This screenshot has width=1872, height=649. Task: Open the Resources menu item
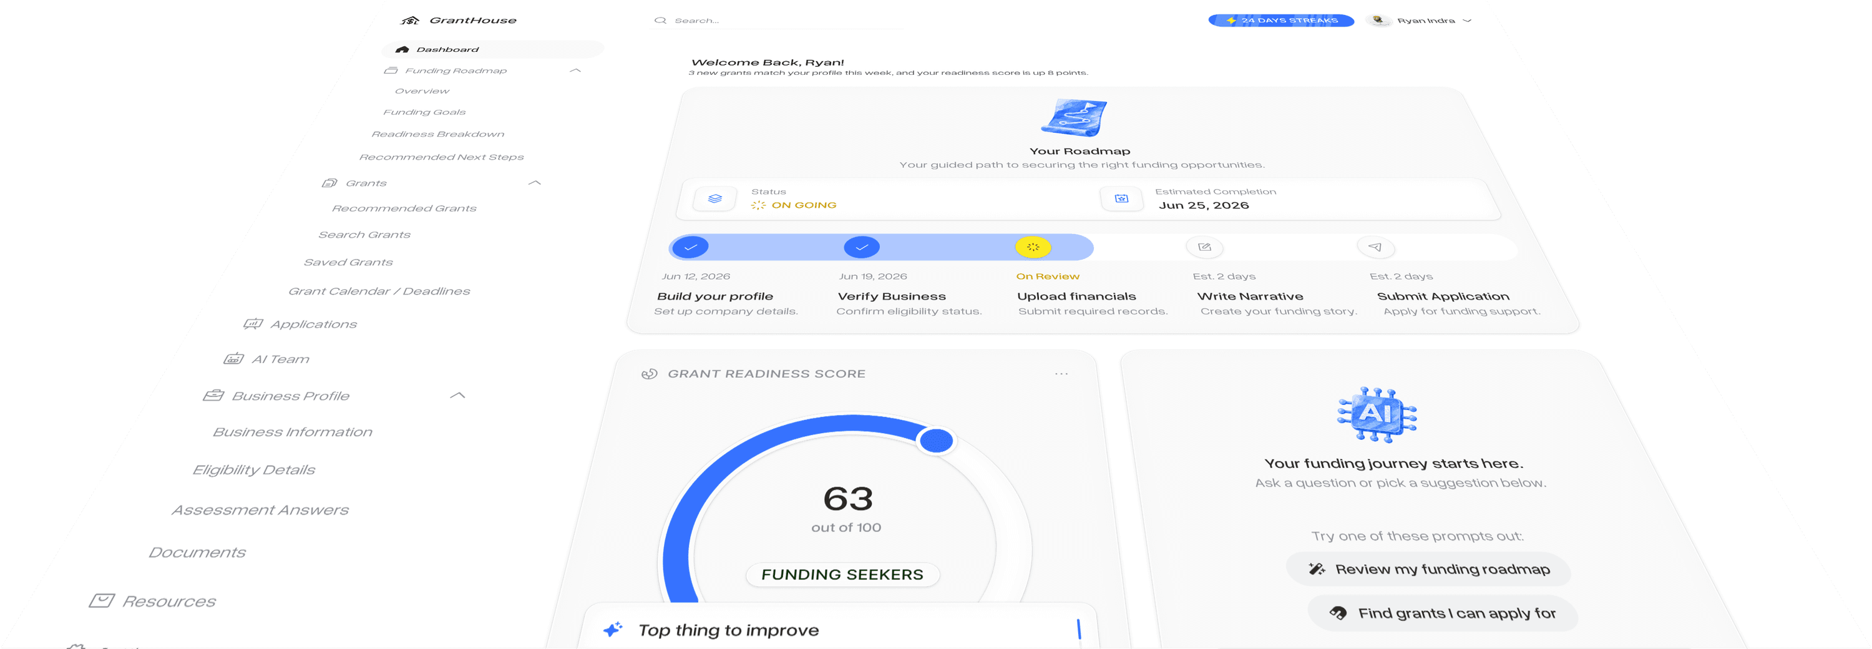[x=168, y=602]
